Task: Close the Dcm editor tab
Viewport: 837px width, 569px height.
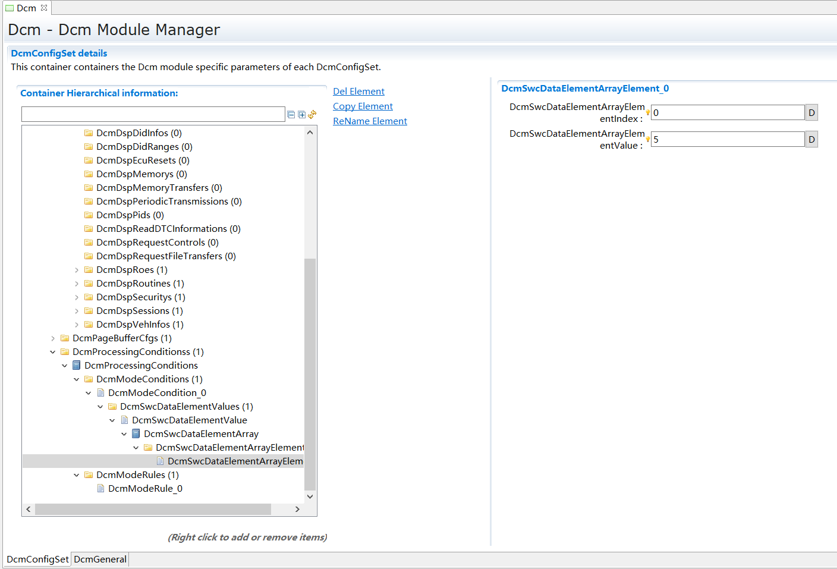Action: tap(44, 8)
